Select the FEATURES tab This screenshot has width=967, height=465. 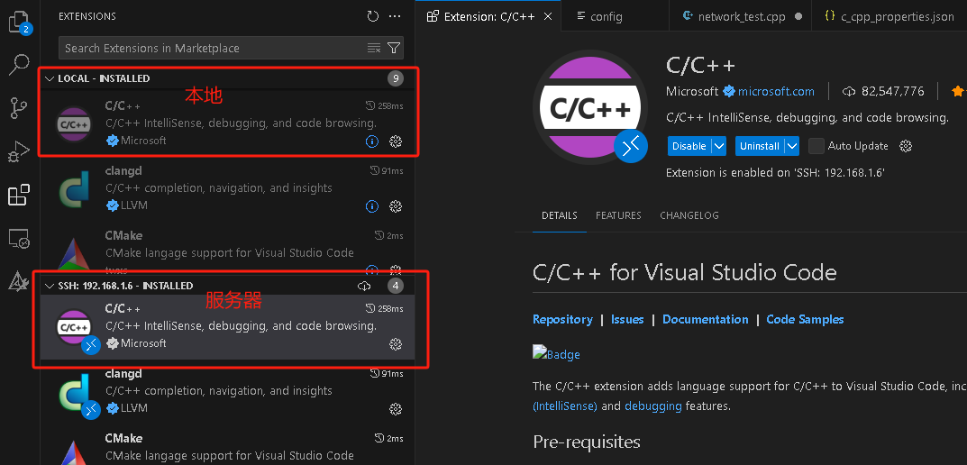coord(618,215)
